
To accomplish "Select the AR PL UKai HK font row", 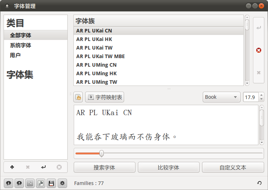I will 159,39.
